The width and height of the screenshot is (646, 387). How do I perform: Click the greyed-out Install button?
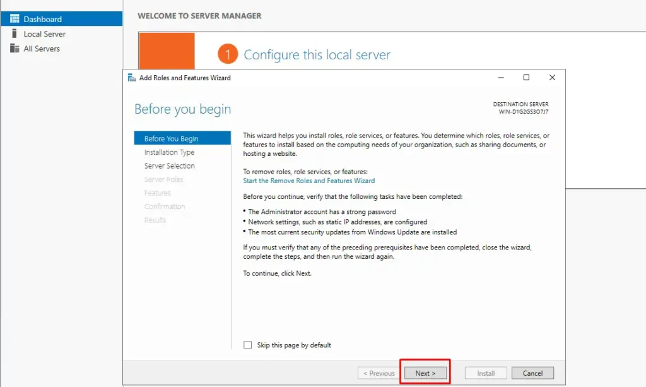(x=486, y=373)
